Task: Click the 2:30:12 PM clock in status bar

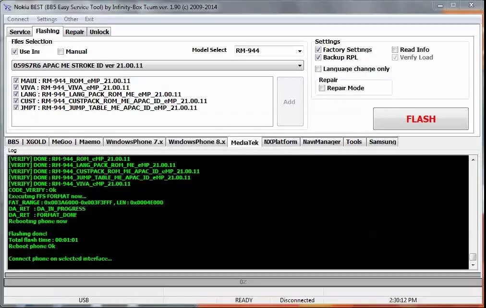Action: 403,300
